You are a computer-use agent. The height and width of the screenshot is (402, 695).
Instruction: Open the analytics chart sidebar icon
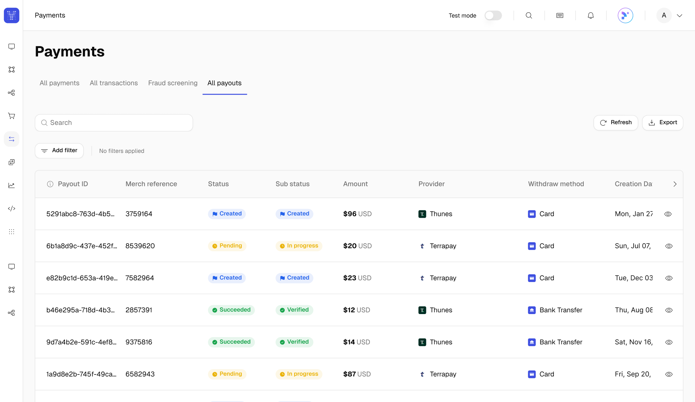point(12,185)
